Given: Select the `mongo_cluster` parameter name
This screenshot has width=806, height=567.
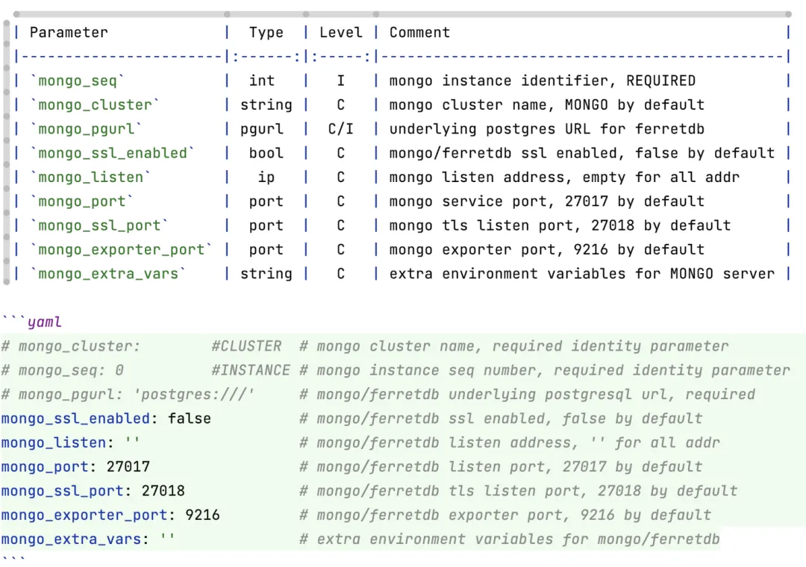Looking at the screenshot, I should coord(96,104).
